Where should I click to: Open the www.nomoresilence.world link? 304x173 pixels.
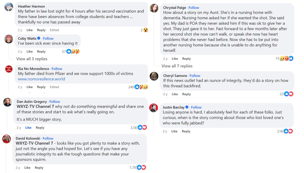(41, 79)
